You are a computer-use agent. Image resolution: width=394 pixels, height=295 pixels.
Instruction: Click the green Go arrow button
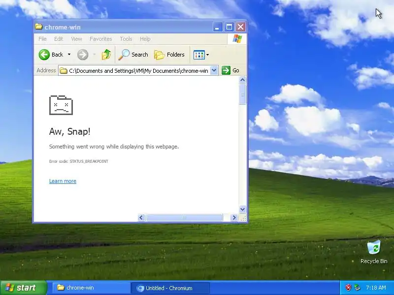pos(226,70)
